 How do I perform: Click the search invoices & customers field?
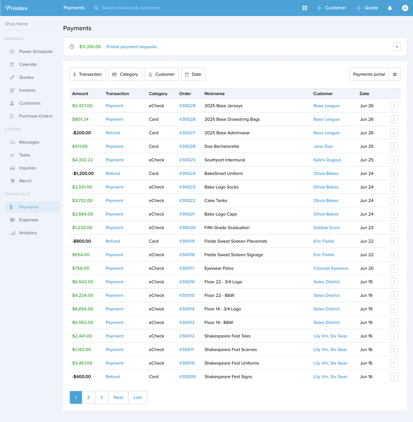pos(131,8)
